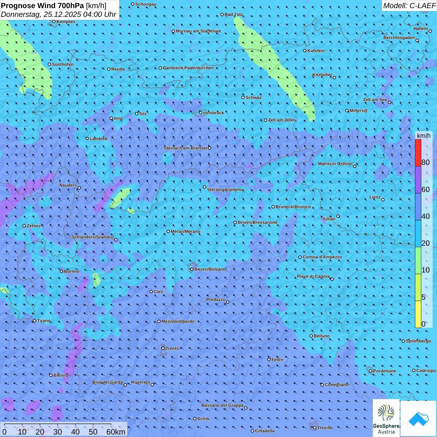This screenshot has height=437, width=437.
Task: Click the Meran/Merano label
Action: point(185,231)
